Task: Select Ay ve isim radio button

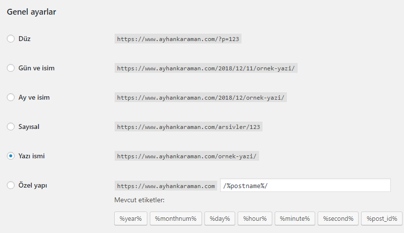Action: pyautogui.click(x=11, y=97)
